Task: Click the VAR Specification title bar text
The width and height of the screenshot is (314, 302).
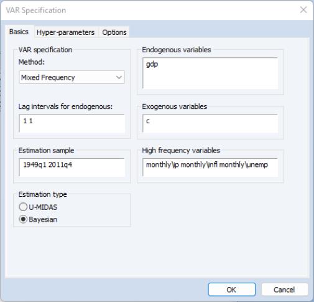Action: [x=36, y=10]
